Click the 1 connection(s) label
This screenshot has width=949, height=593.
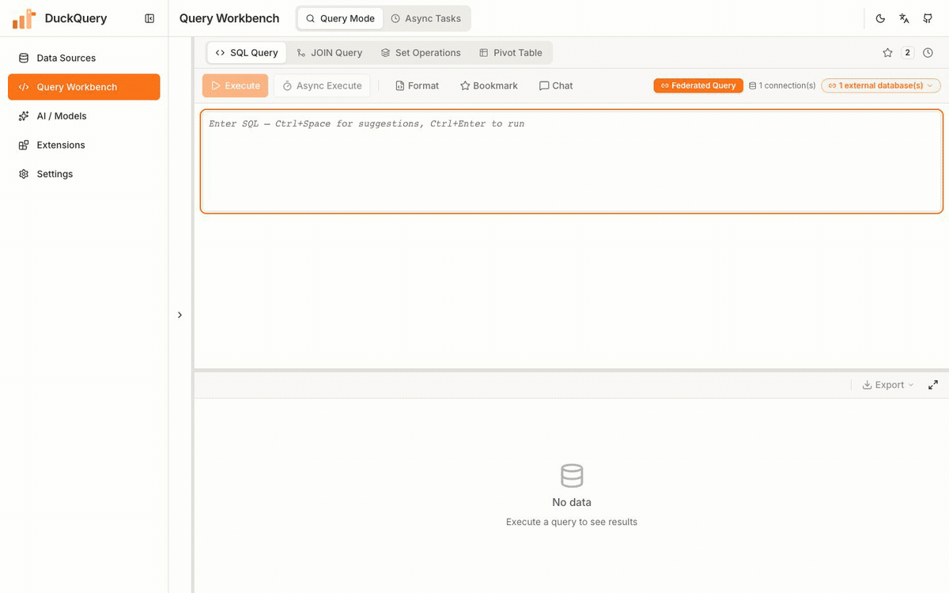(x=782, y=85)
